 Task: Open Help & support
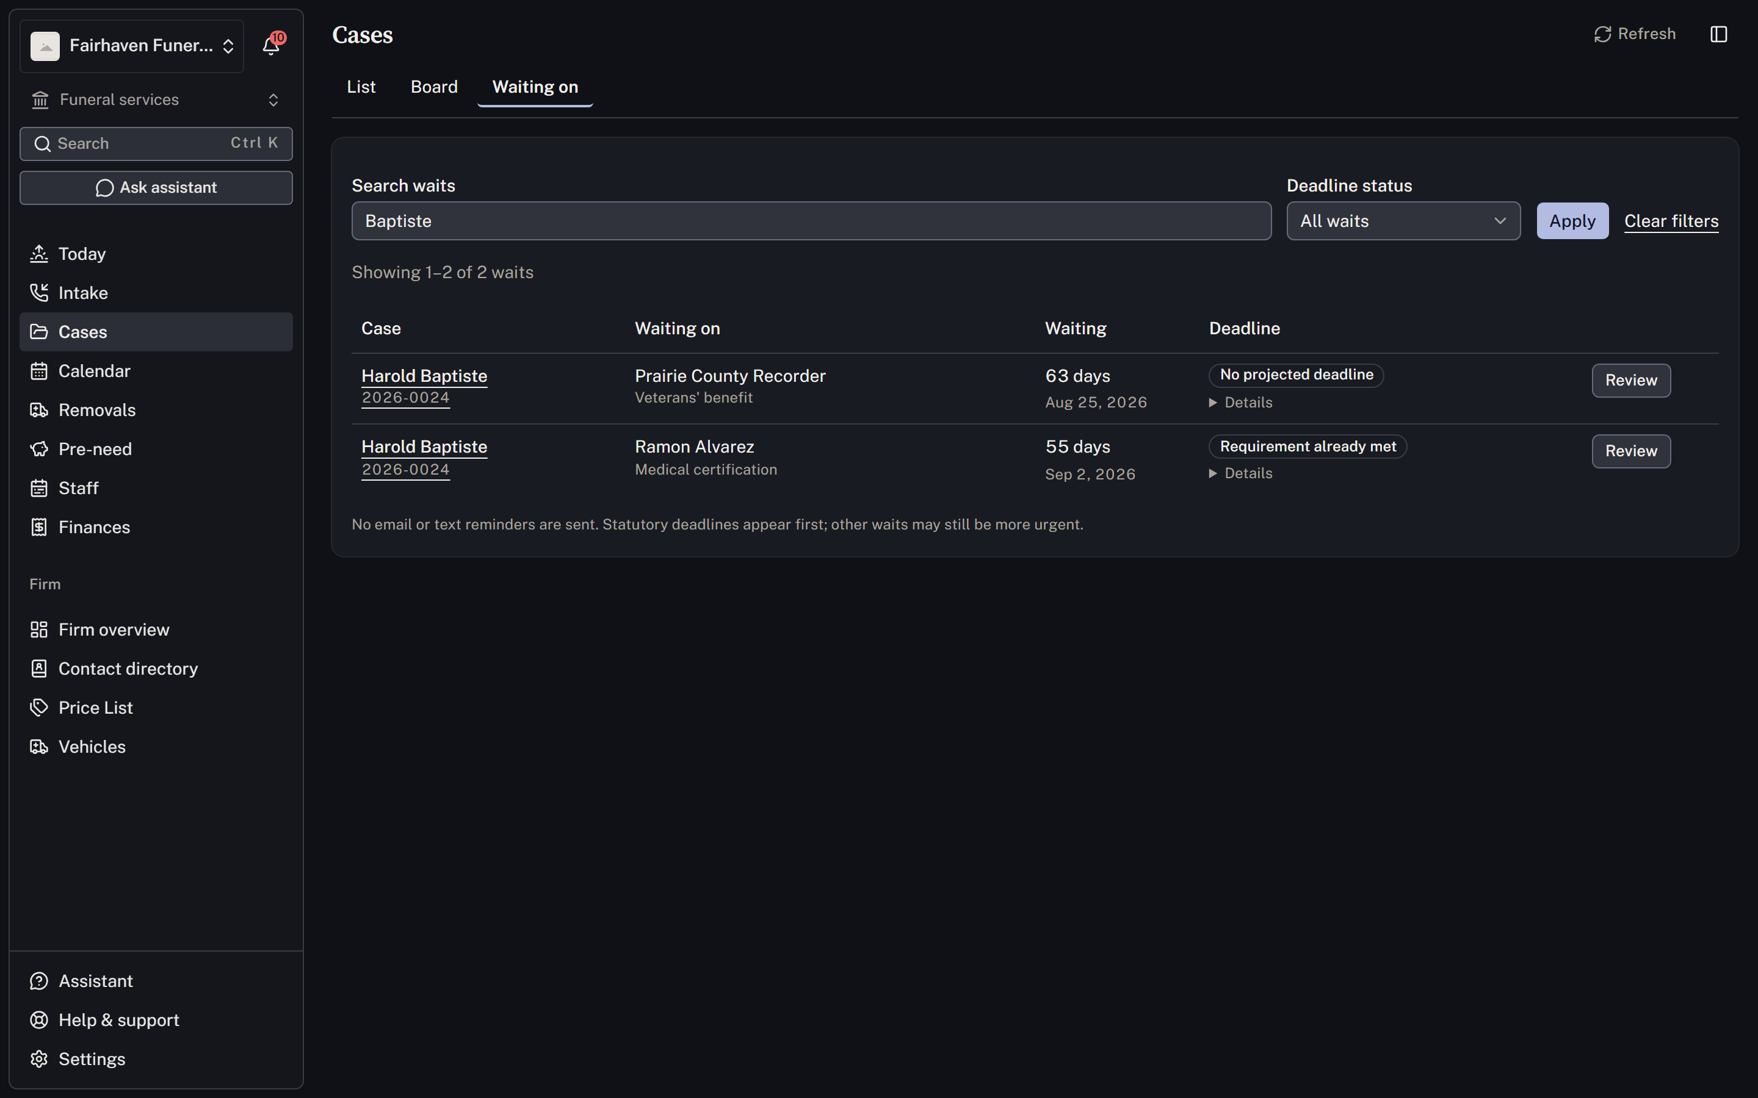(156, 1021)
